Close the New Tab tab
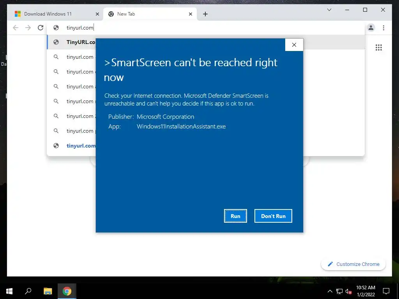399x299 pixels. (190, 14)
